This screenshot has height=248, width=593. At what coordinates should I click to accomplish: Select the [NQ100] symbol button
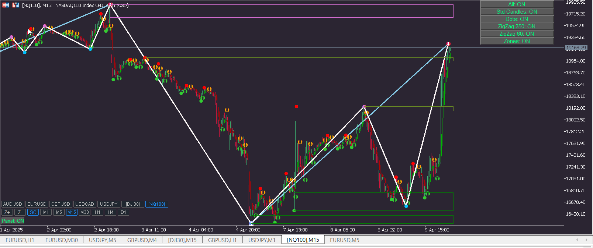[x=156, y=204]
